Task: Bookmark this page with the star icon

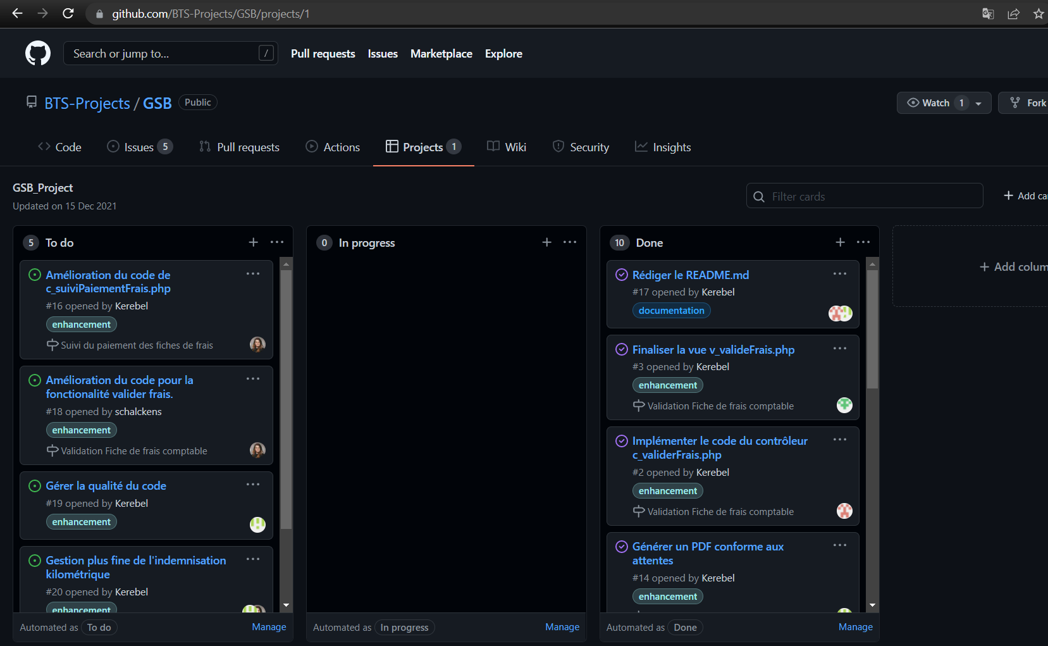Action: 1039,13
